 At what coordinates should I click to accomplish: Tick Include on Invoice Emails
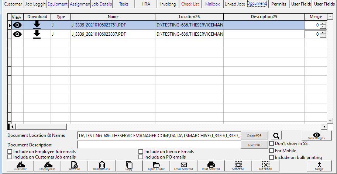coord(141,152)
